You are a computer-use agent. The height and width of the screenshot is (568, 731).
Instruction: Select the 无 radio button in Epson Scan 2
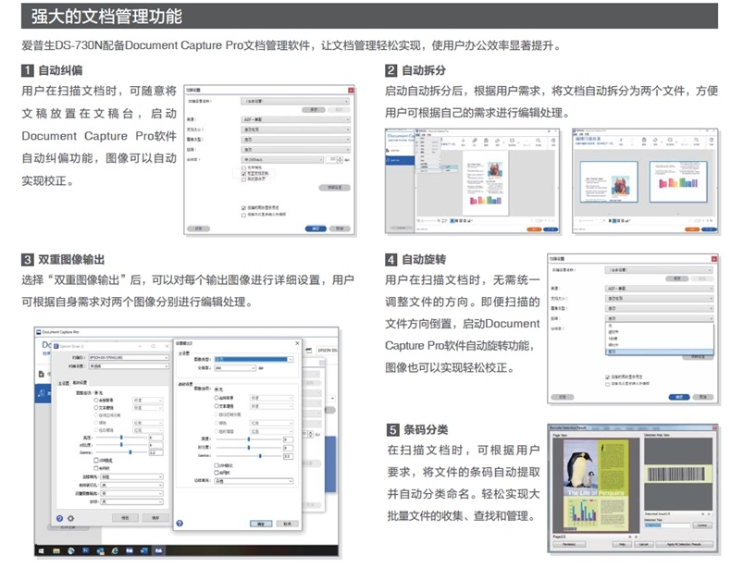(x=96, y=393)
